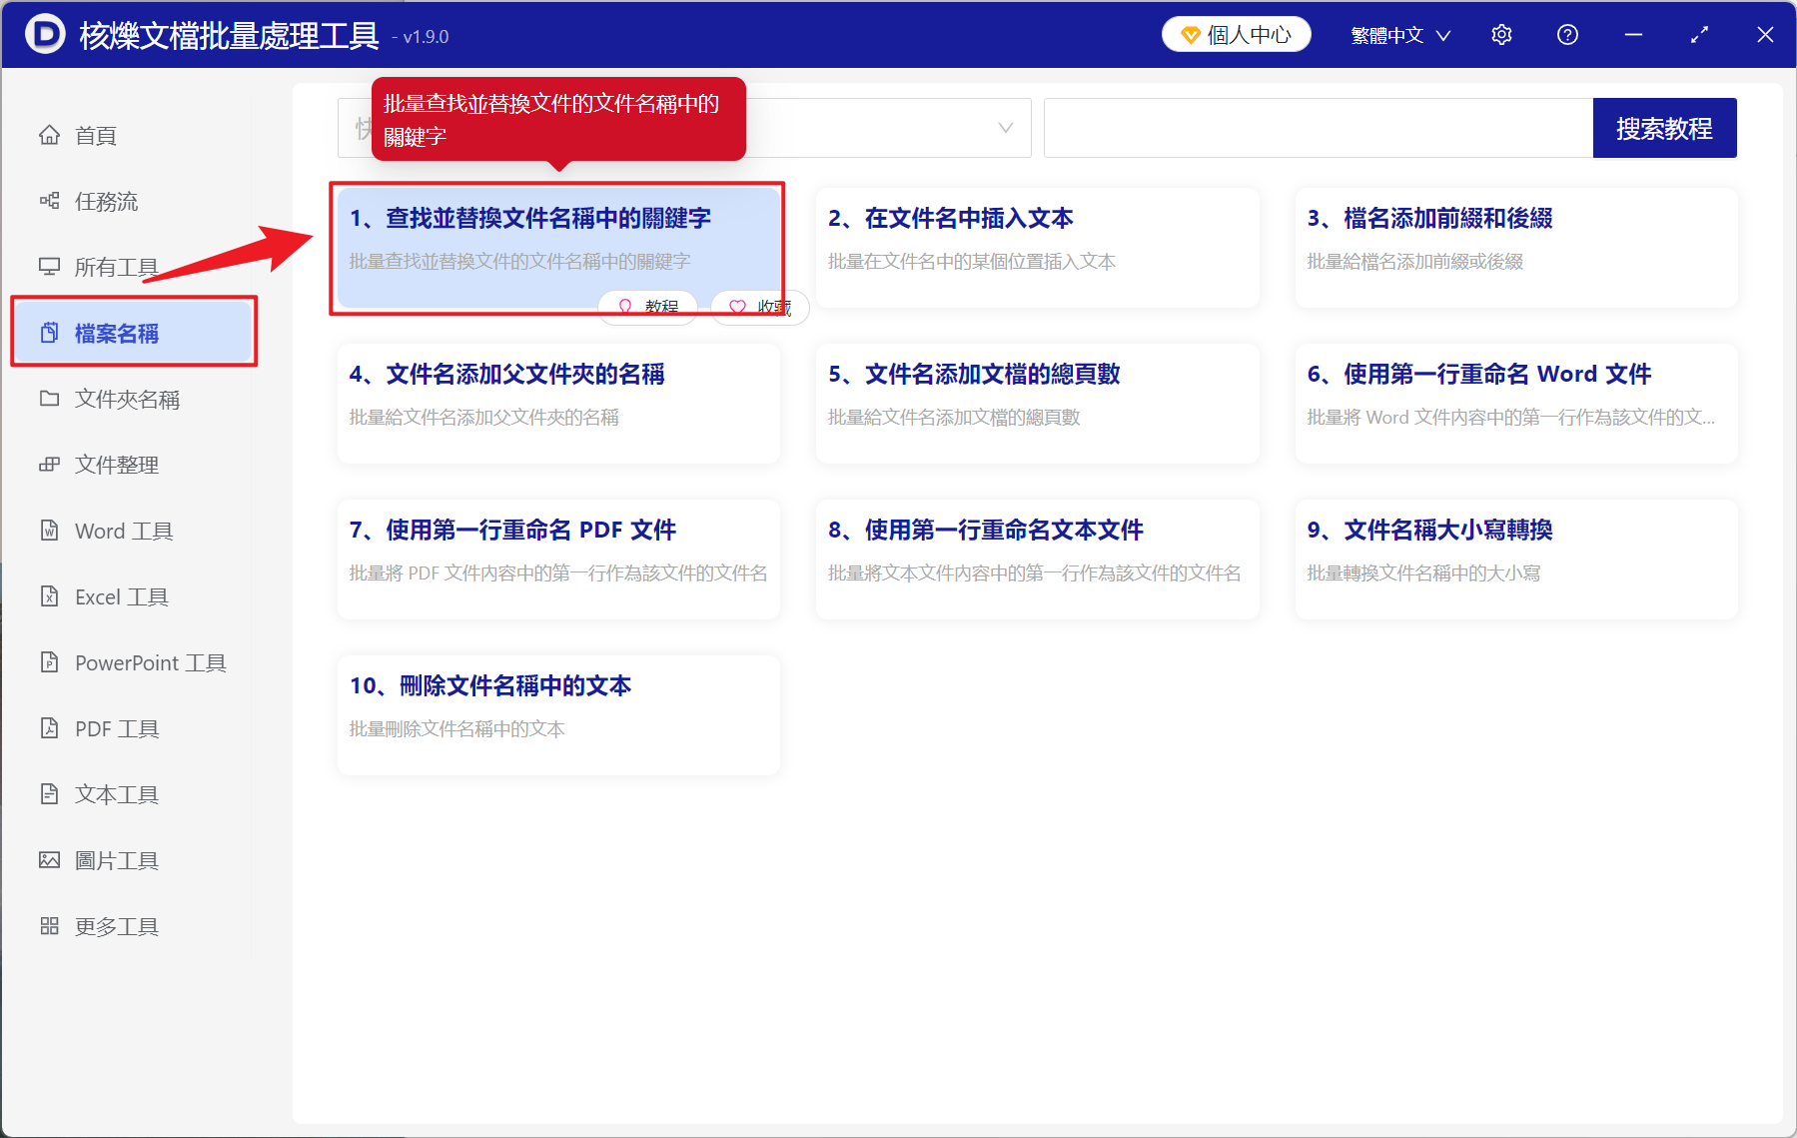The image size is (1797, 1138).
Task: Open the help question mark icon
Action: click(1567, 34)
